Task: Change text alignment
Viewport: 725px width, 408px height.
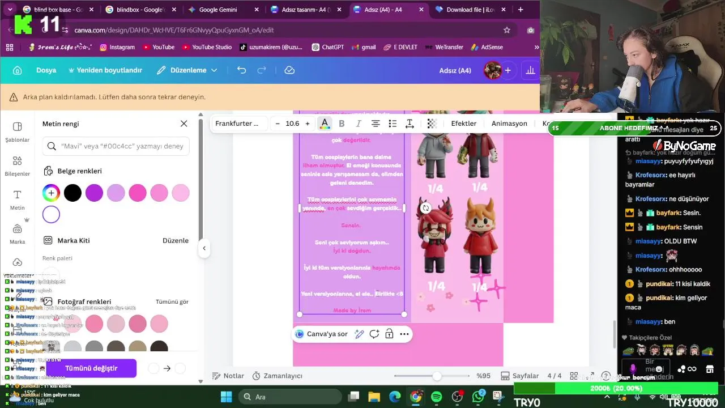Action: click(375, 124)
